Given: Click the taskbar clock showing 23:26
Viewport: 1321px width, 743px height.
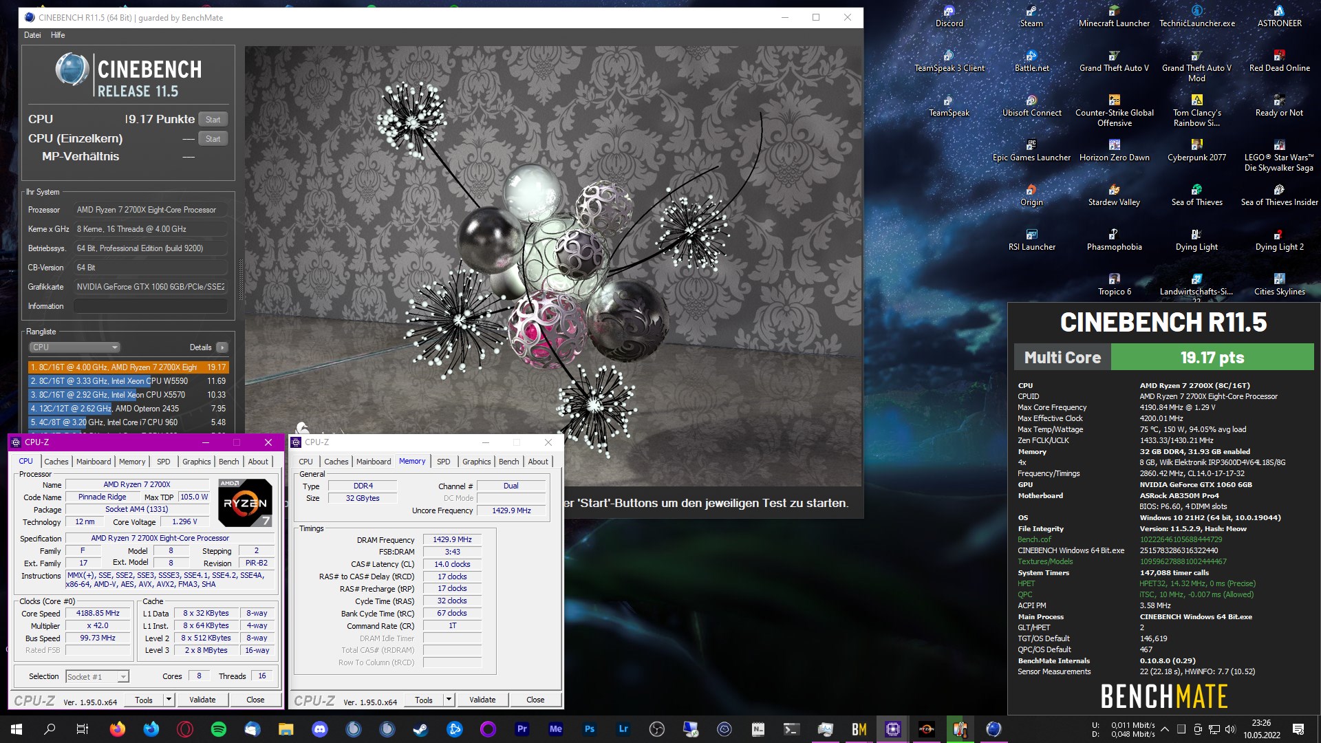Looking at the screenshot, I should (1261, 729).
